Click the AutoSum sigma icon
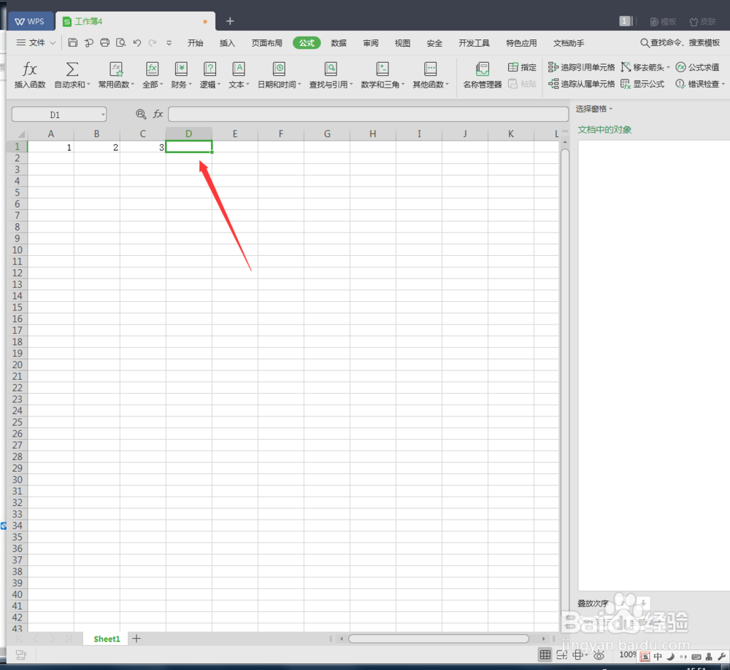This screenshot has height=670, width=730. coord(72,69)
